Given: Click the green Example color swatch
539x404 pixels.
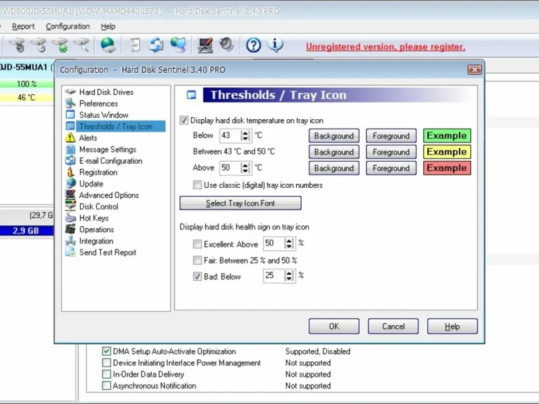Looking at the screenshot, I should [447, 136].
